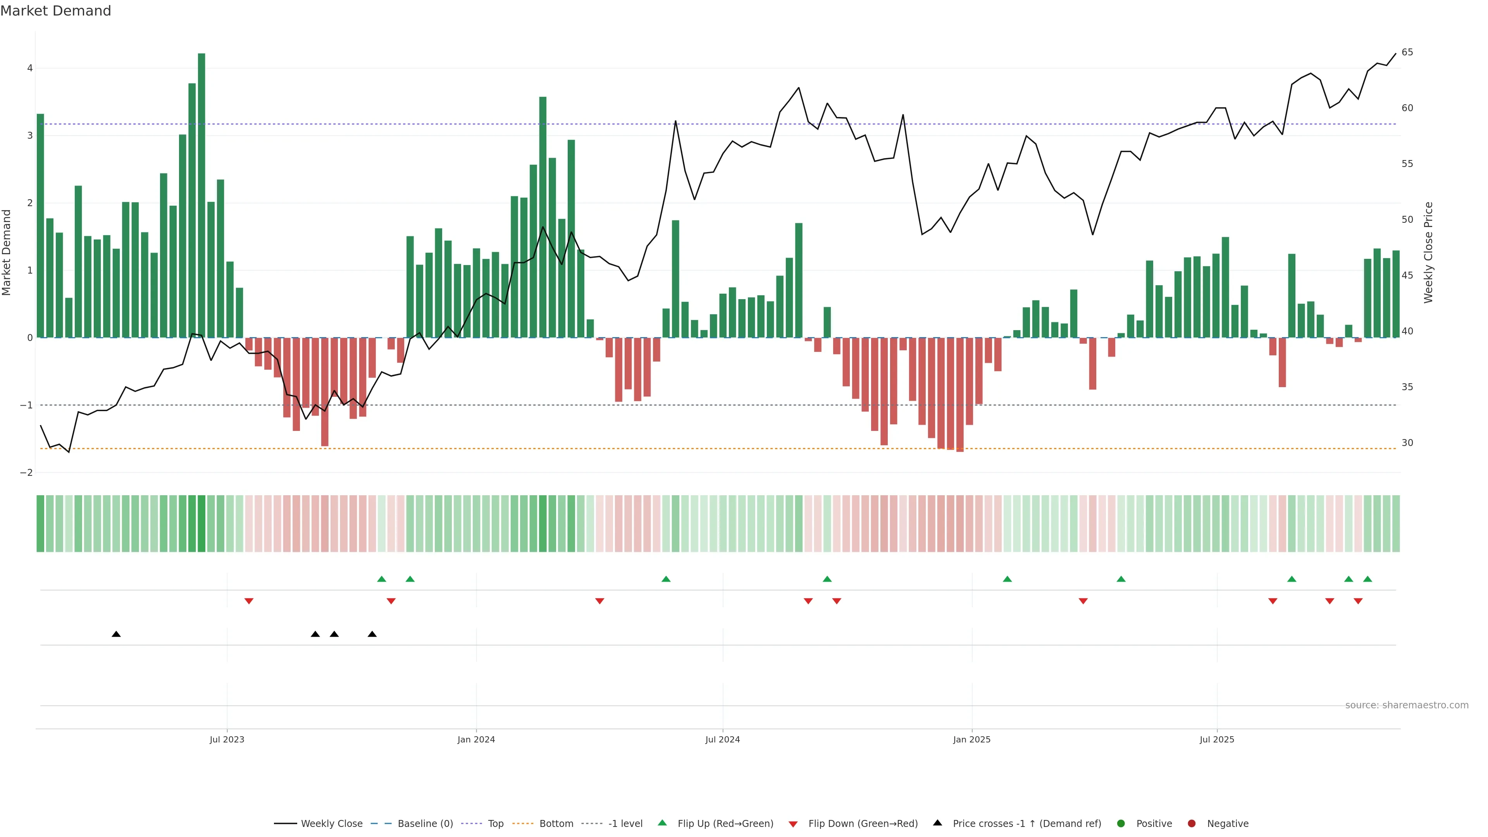Click the Jan 2024 x-axis label
The width and height of the screenshot is (1488, 837).
[476, 739]
